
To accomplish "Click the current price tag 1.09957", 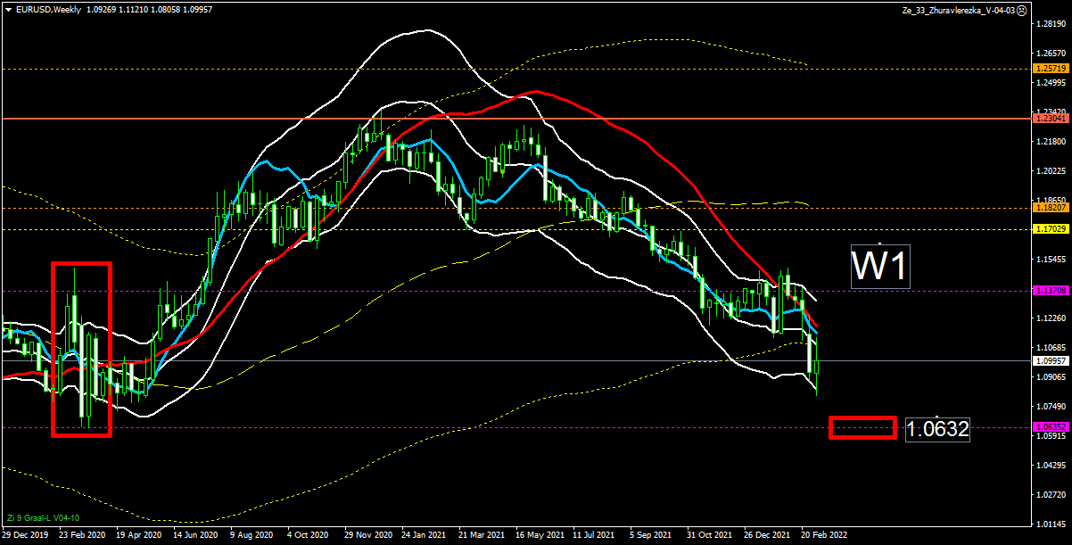I will (1051, 360).
